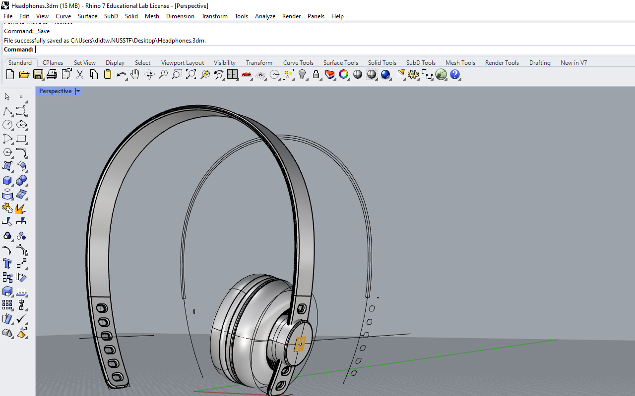635x396 pixels.
Task: Select the Polyline tool in the sidebar
Action: tap(7, 111)
